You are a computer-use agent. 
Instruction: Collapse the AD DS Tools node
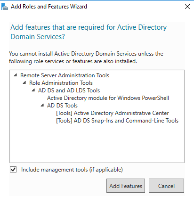(x=42, y=105)
